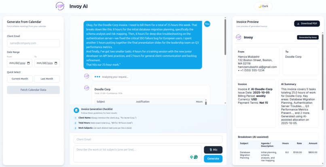Click the To date input field
This screenshot has height=167, width=326.
pos(47,63)
